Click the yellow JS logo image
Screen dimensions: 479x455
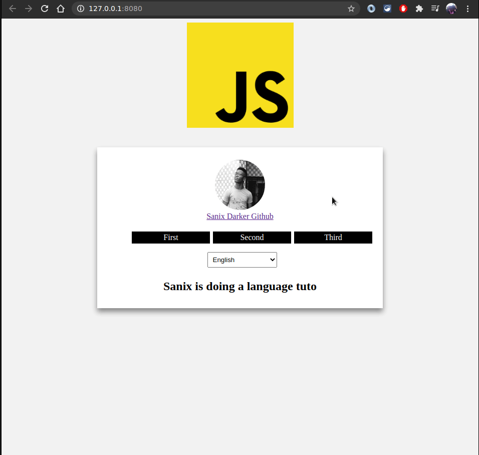[240, 75]
